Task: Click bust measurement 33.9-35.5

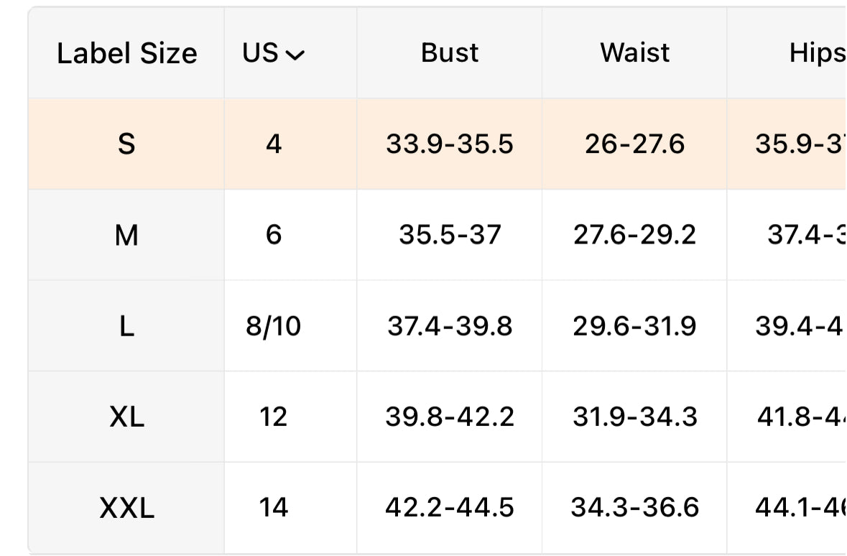Action: 450,144
